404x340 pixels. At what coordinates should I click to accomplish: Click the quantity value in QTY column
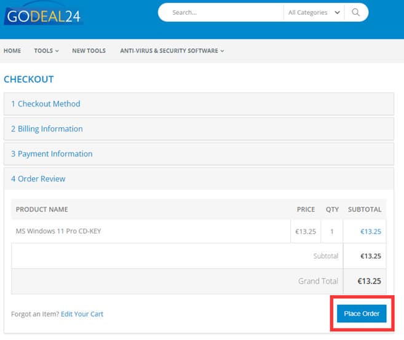[332, 232]
